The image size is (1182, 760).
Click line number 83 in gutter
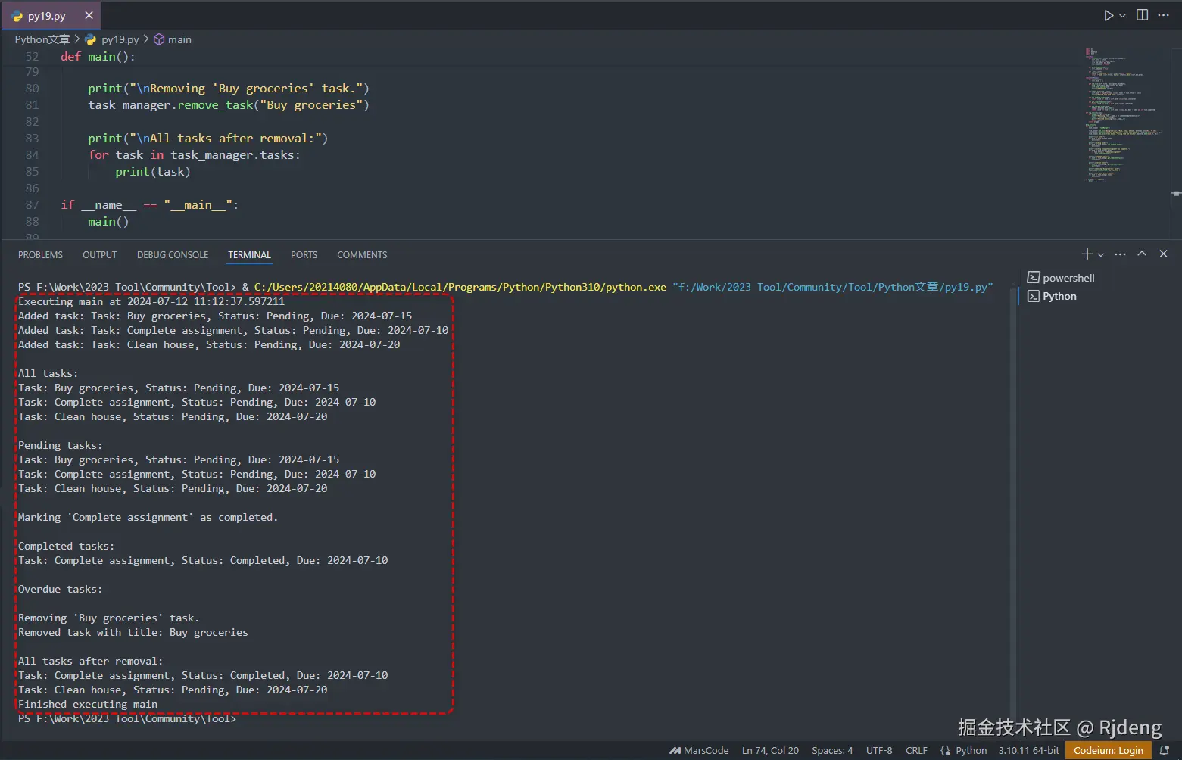[x=32, y=138]
